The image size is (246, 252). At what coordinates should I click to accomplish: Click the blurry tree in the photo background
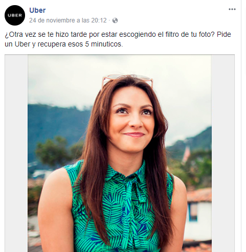(53, 151)
